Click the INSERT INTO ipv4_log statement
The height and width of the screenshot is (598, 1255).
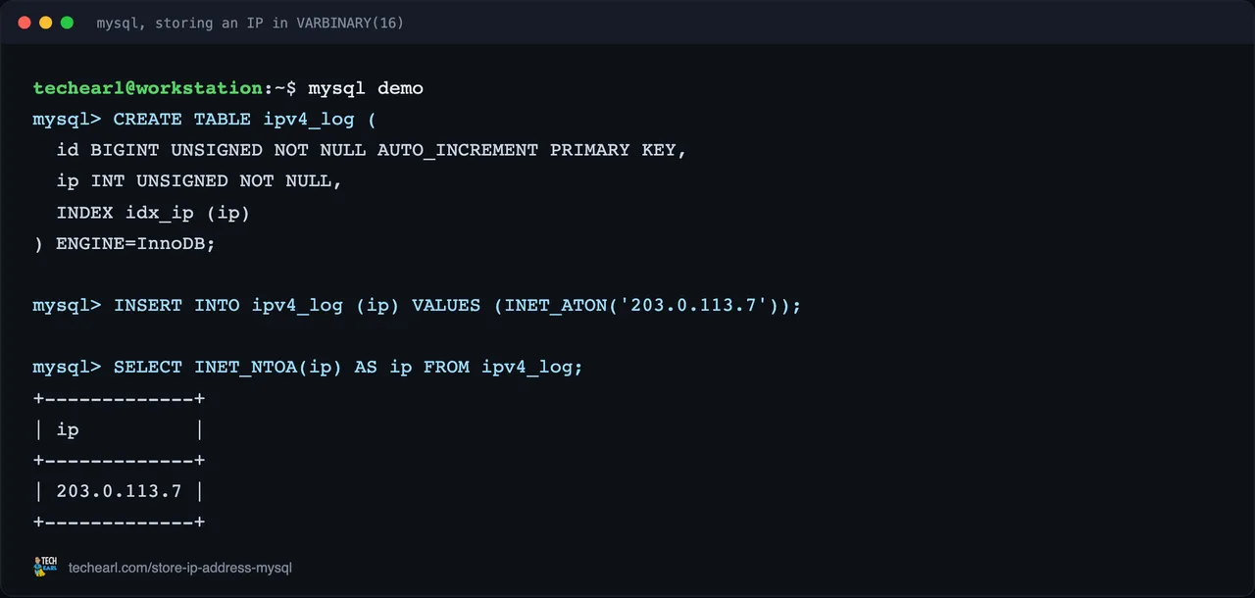pyautogui.click(x=417, y=306)
